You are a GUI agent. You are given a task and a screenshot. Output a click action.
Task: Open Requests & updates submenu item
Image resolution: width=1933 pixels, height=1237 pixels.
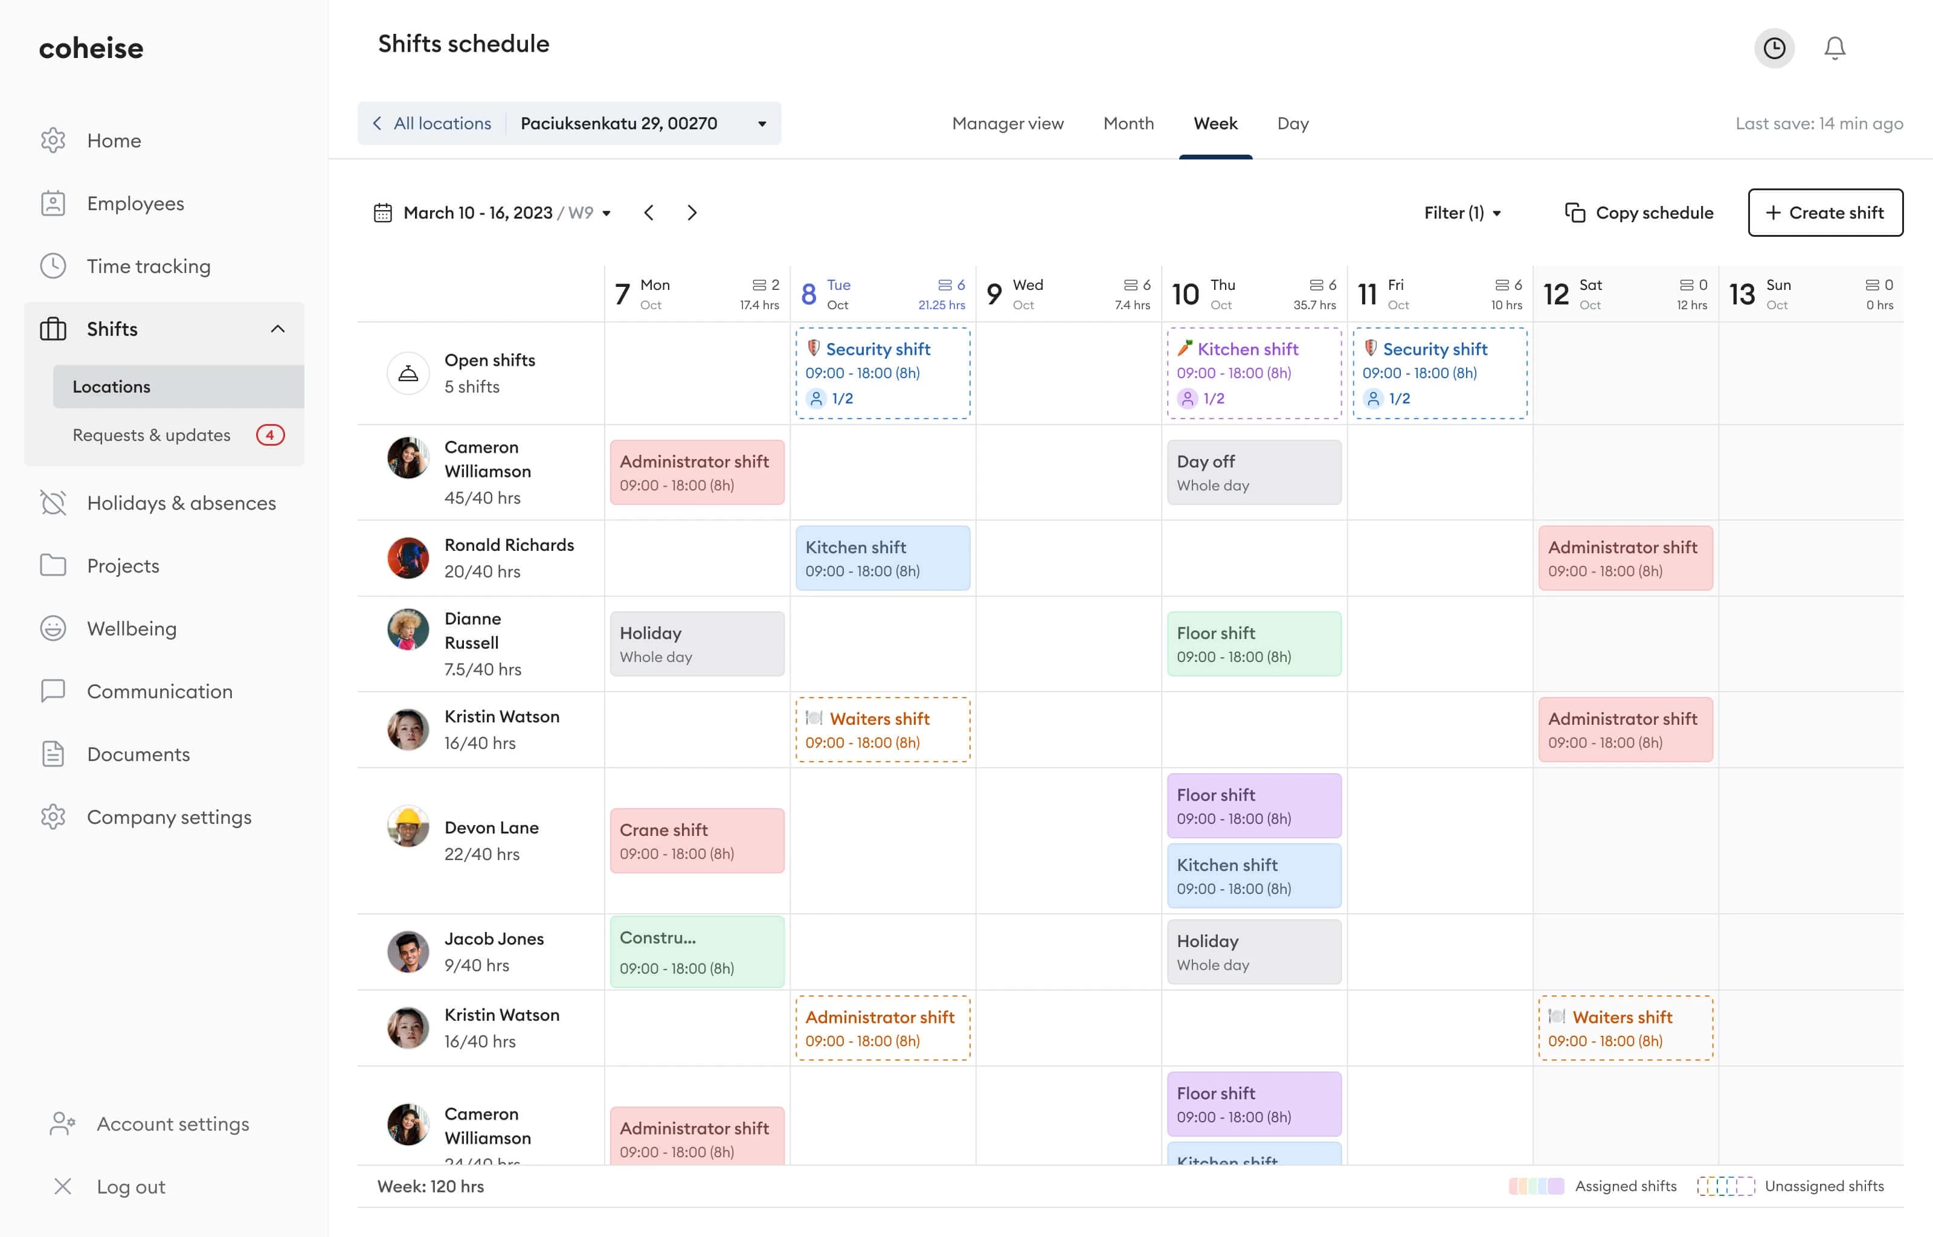coord(151,435)
